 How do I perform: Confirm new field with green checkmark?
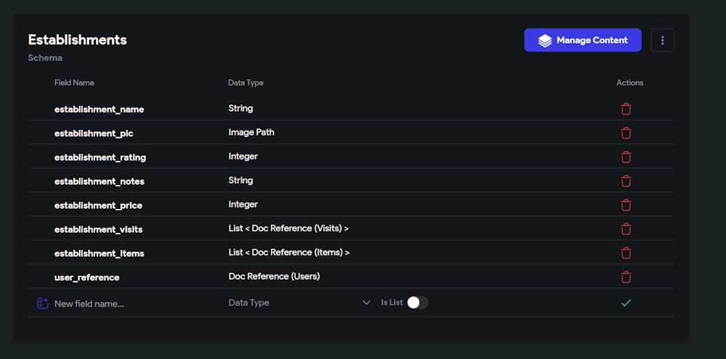[x=626, y=302]
